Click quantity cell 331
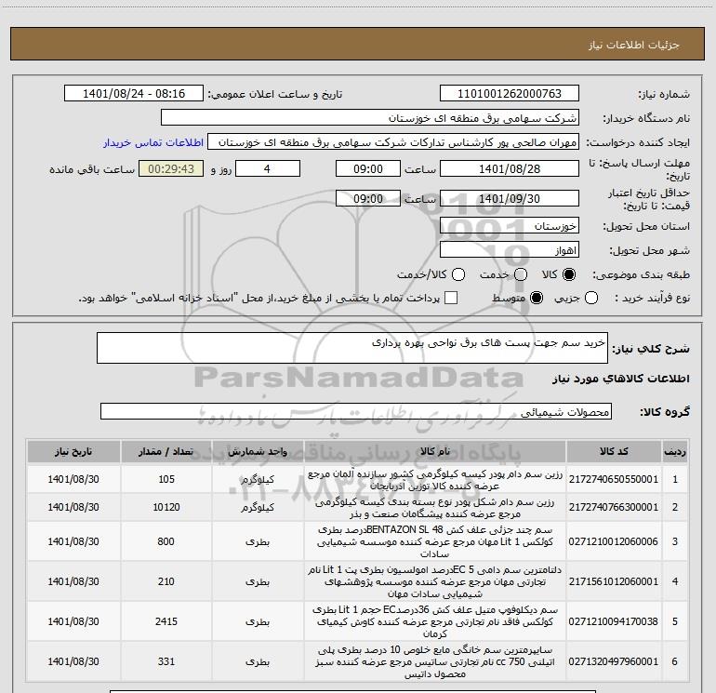 point(166,661)
